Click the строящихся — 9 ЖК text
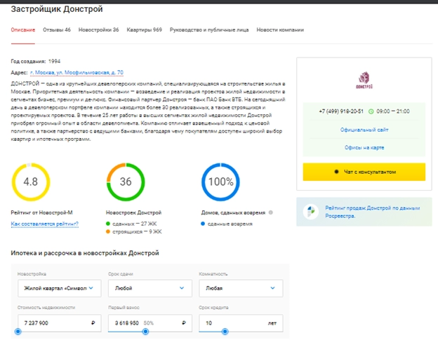 (x=137, y=231)
